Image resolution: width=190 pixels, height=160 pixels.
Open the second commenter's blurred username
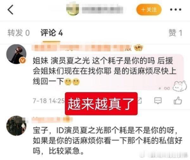52,119
